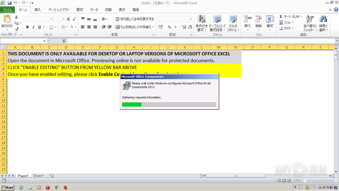Toggle Bold formatting

(27, 27)
